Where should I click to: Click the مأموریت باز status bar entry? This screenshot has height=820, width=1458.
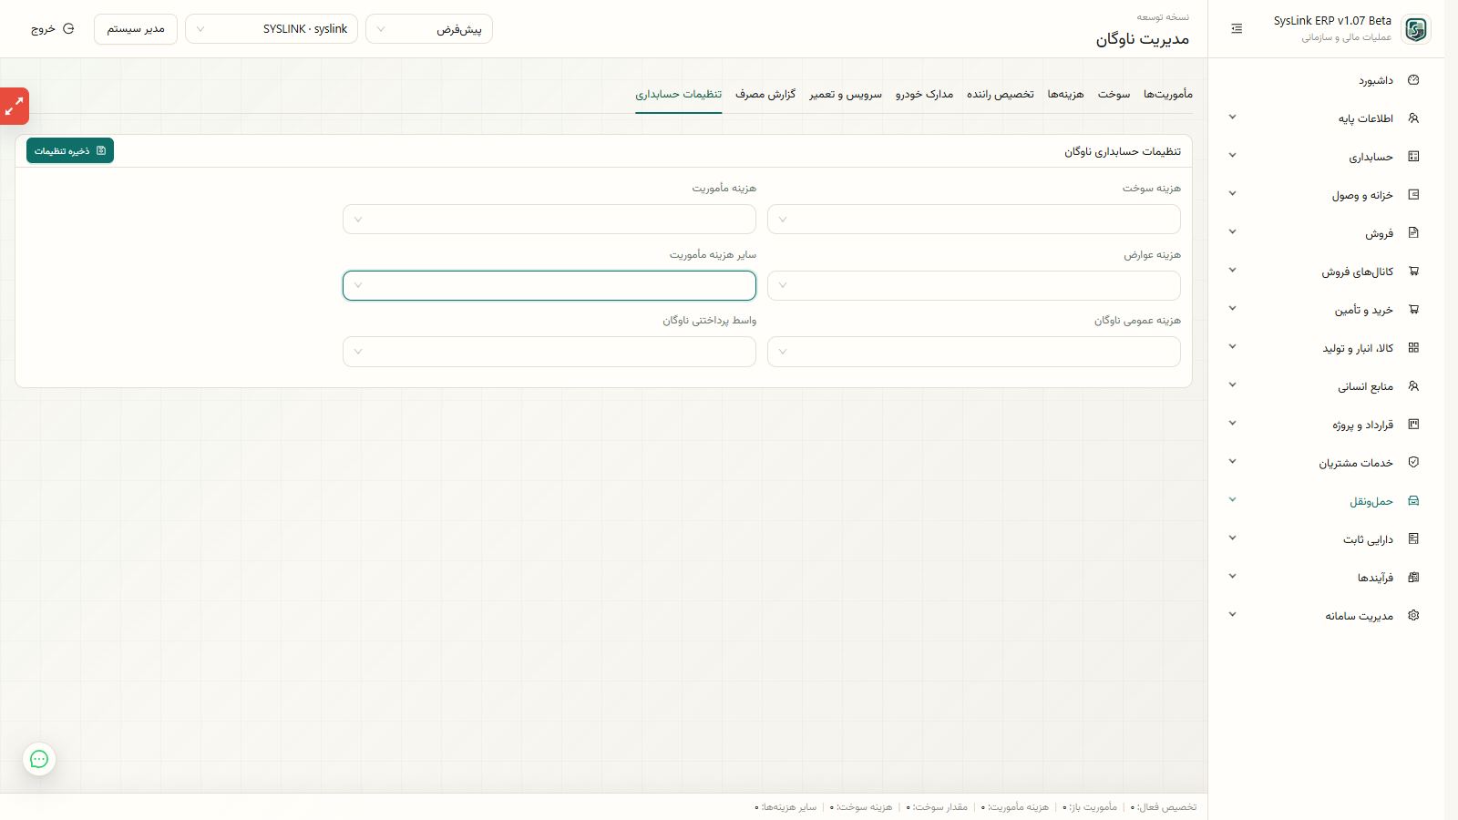pos(1090,807)
